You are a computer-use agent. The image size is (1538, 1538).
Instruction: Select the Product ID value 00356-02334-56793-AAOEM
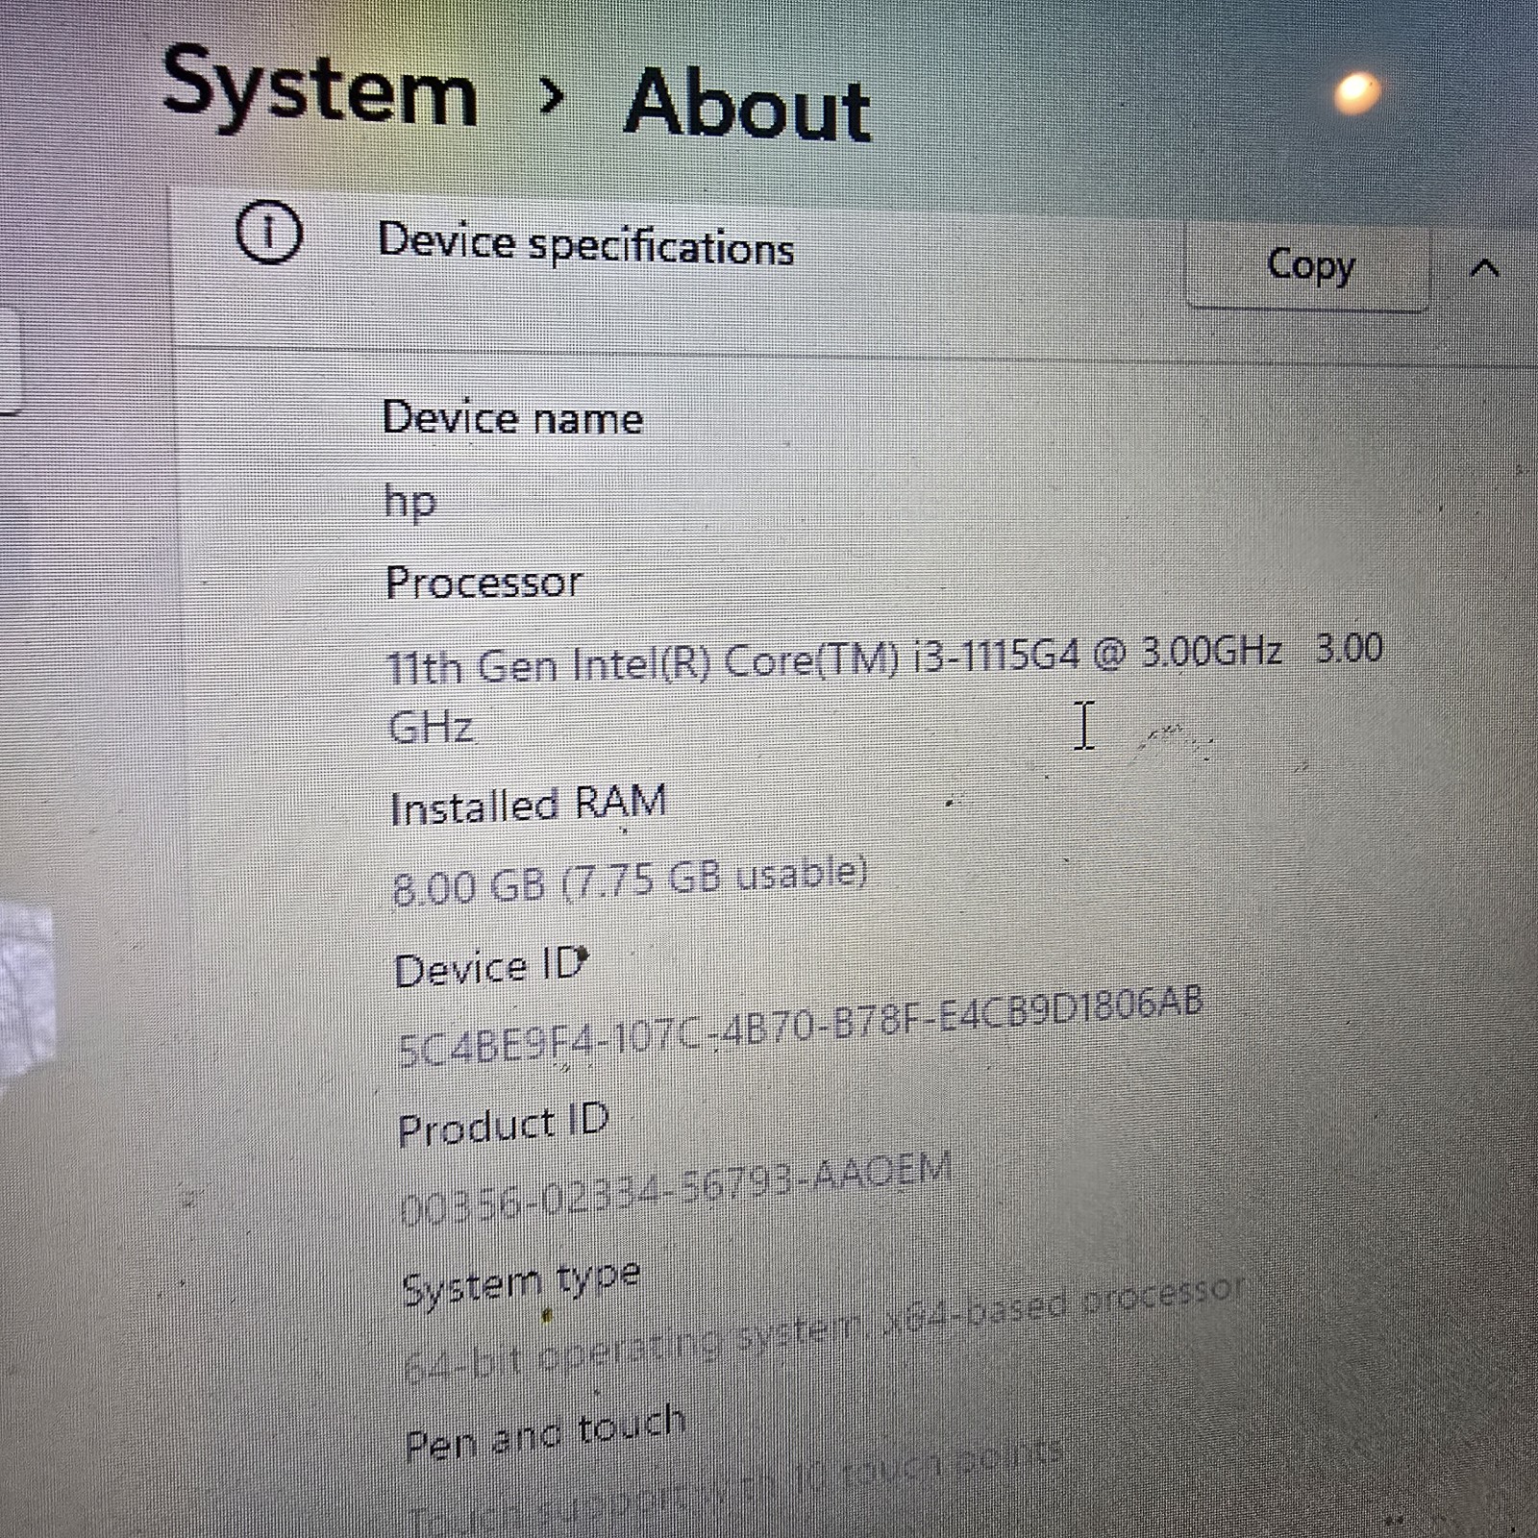[675, 1190]
